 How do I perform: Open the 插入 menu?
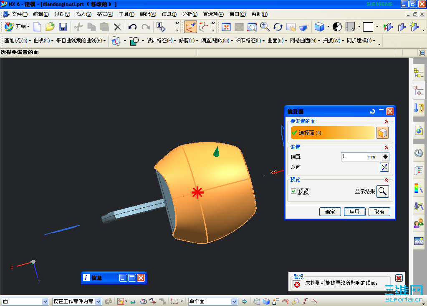[x=83, y=14]
